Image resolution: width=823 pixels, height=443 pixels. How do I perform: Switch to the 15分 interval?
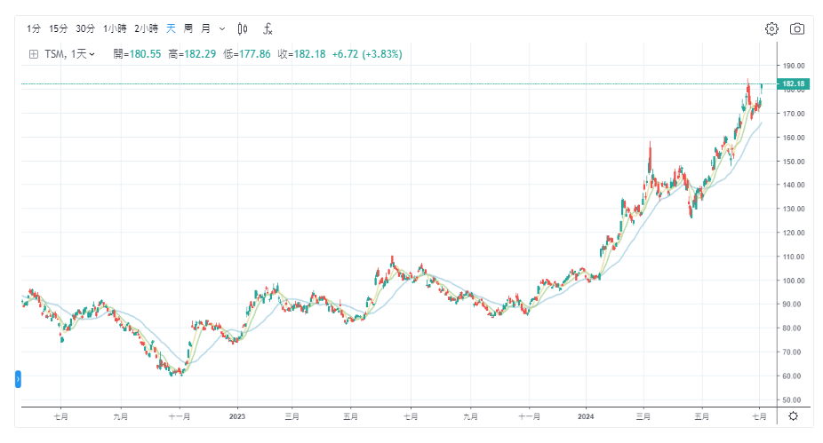point(59,28)
